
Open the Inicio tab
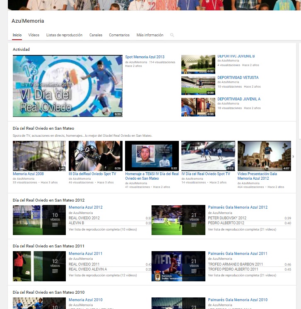(x=17, y=35)
